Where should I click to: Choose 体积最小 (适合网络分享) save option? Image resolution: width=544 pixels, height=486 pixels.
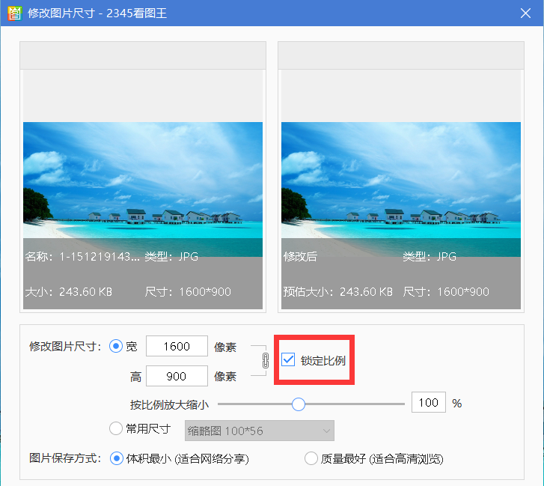coord(116,458)
